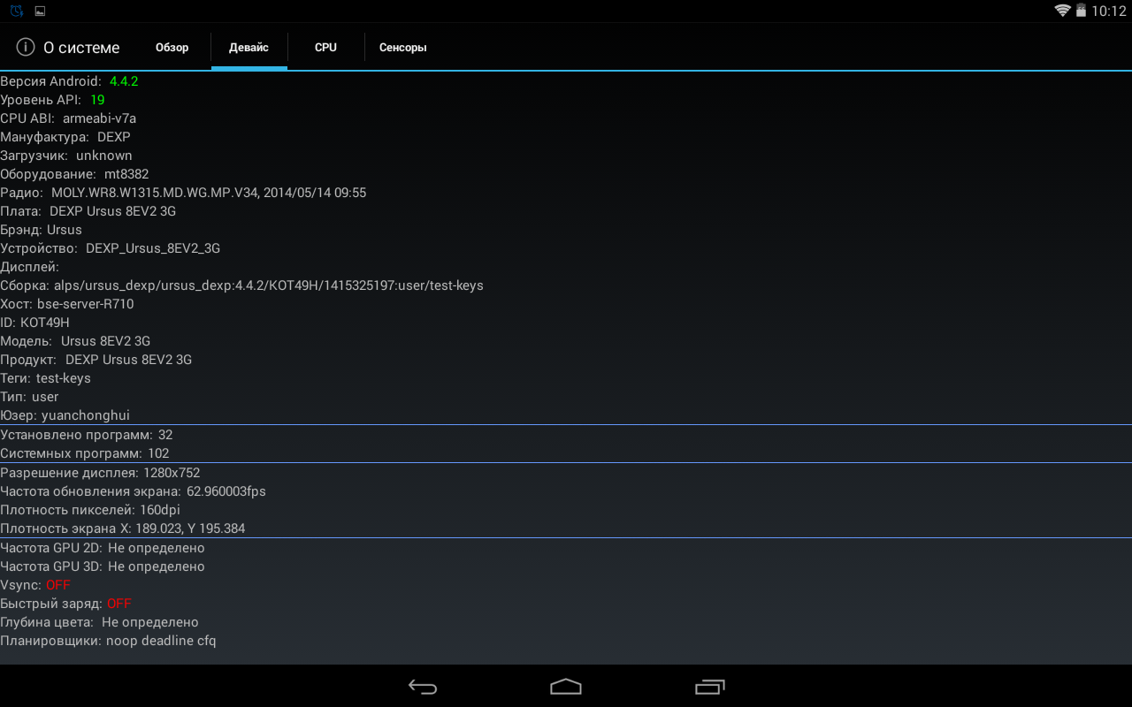This screenshot has height=707, width=1132.
Task: Tap the info icon beside О системе
Action: pos(26,47)
